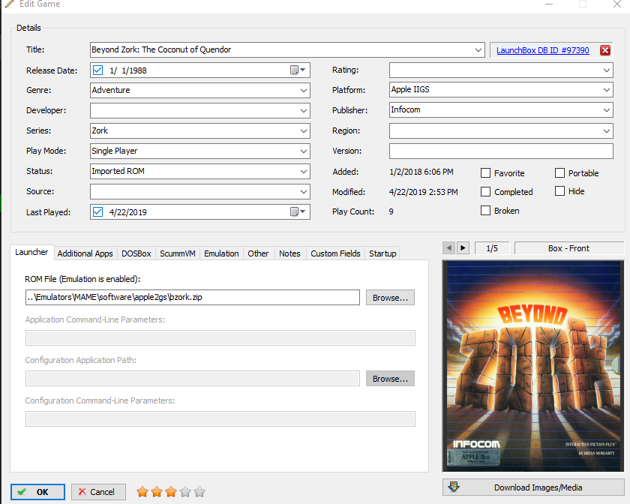The width and height of the screenshot is (630, 504).
Task: Open the Series dropdown
Action: 304,130
